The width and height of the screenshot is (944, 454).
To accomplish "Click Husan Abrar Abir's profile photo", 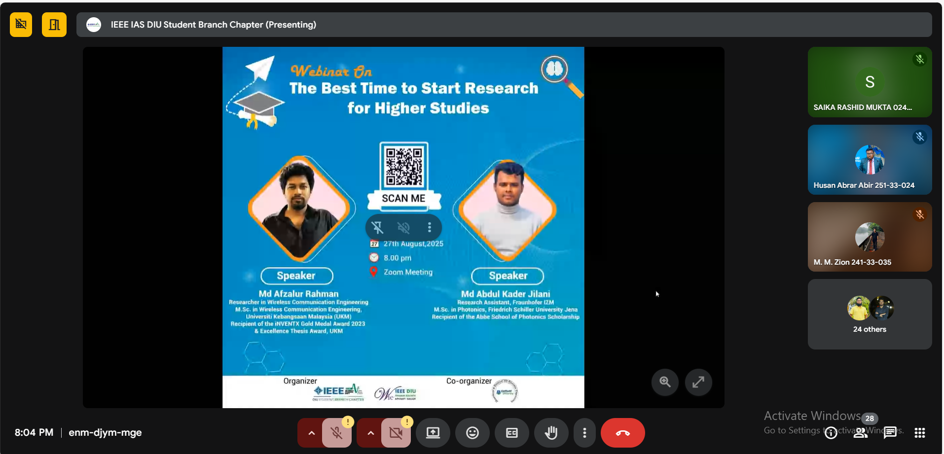I will point(870,160).
